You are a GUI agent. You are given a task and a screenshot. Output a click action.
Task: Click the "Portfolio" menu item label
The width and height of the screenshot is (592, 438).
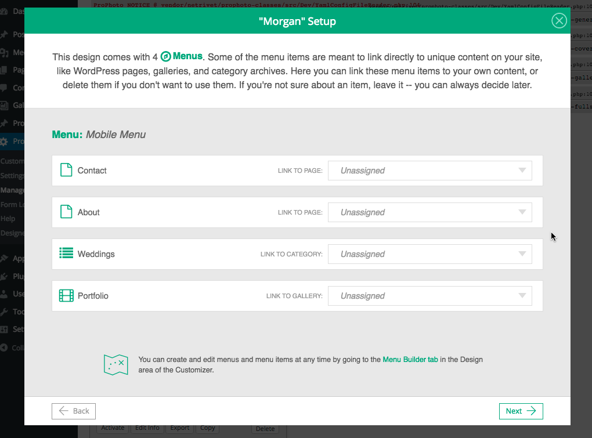coord(93,296)
